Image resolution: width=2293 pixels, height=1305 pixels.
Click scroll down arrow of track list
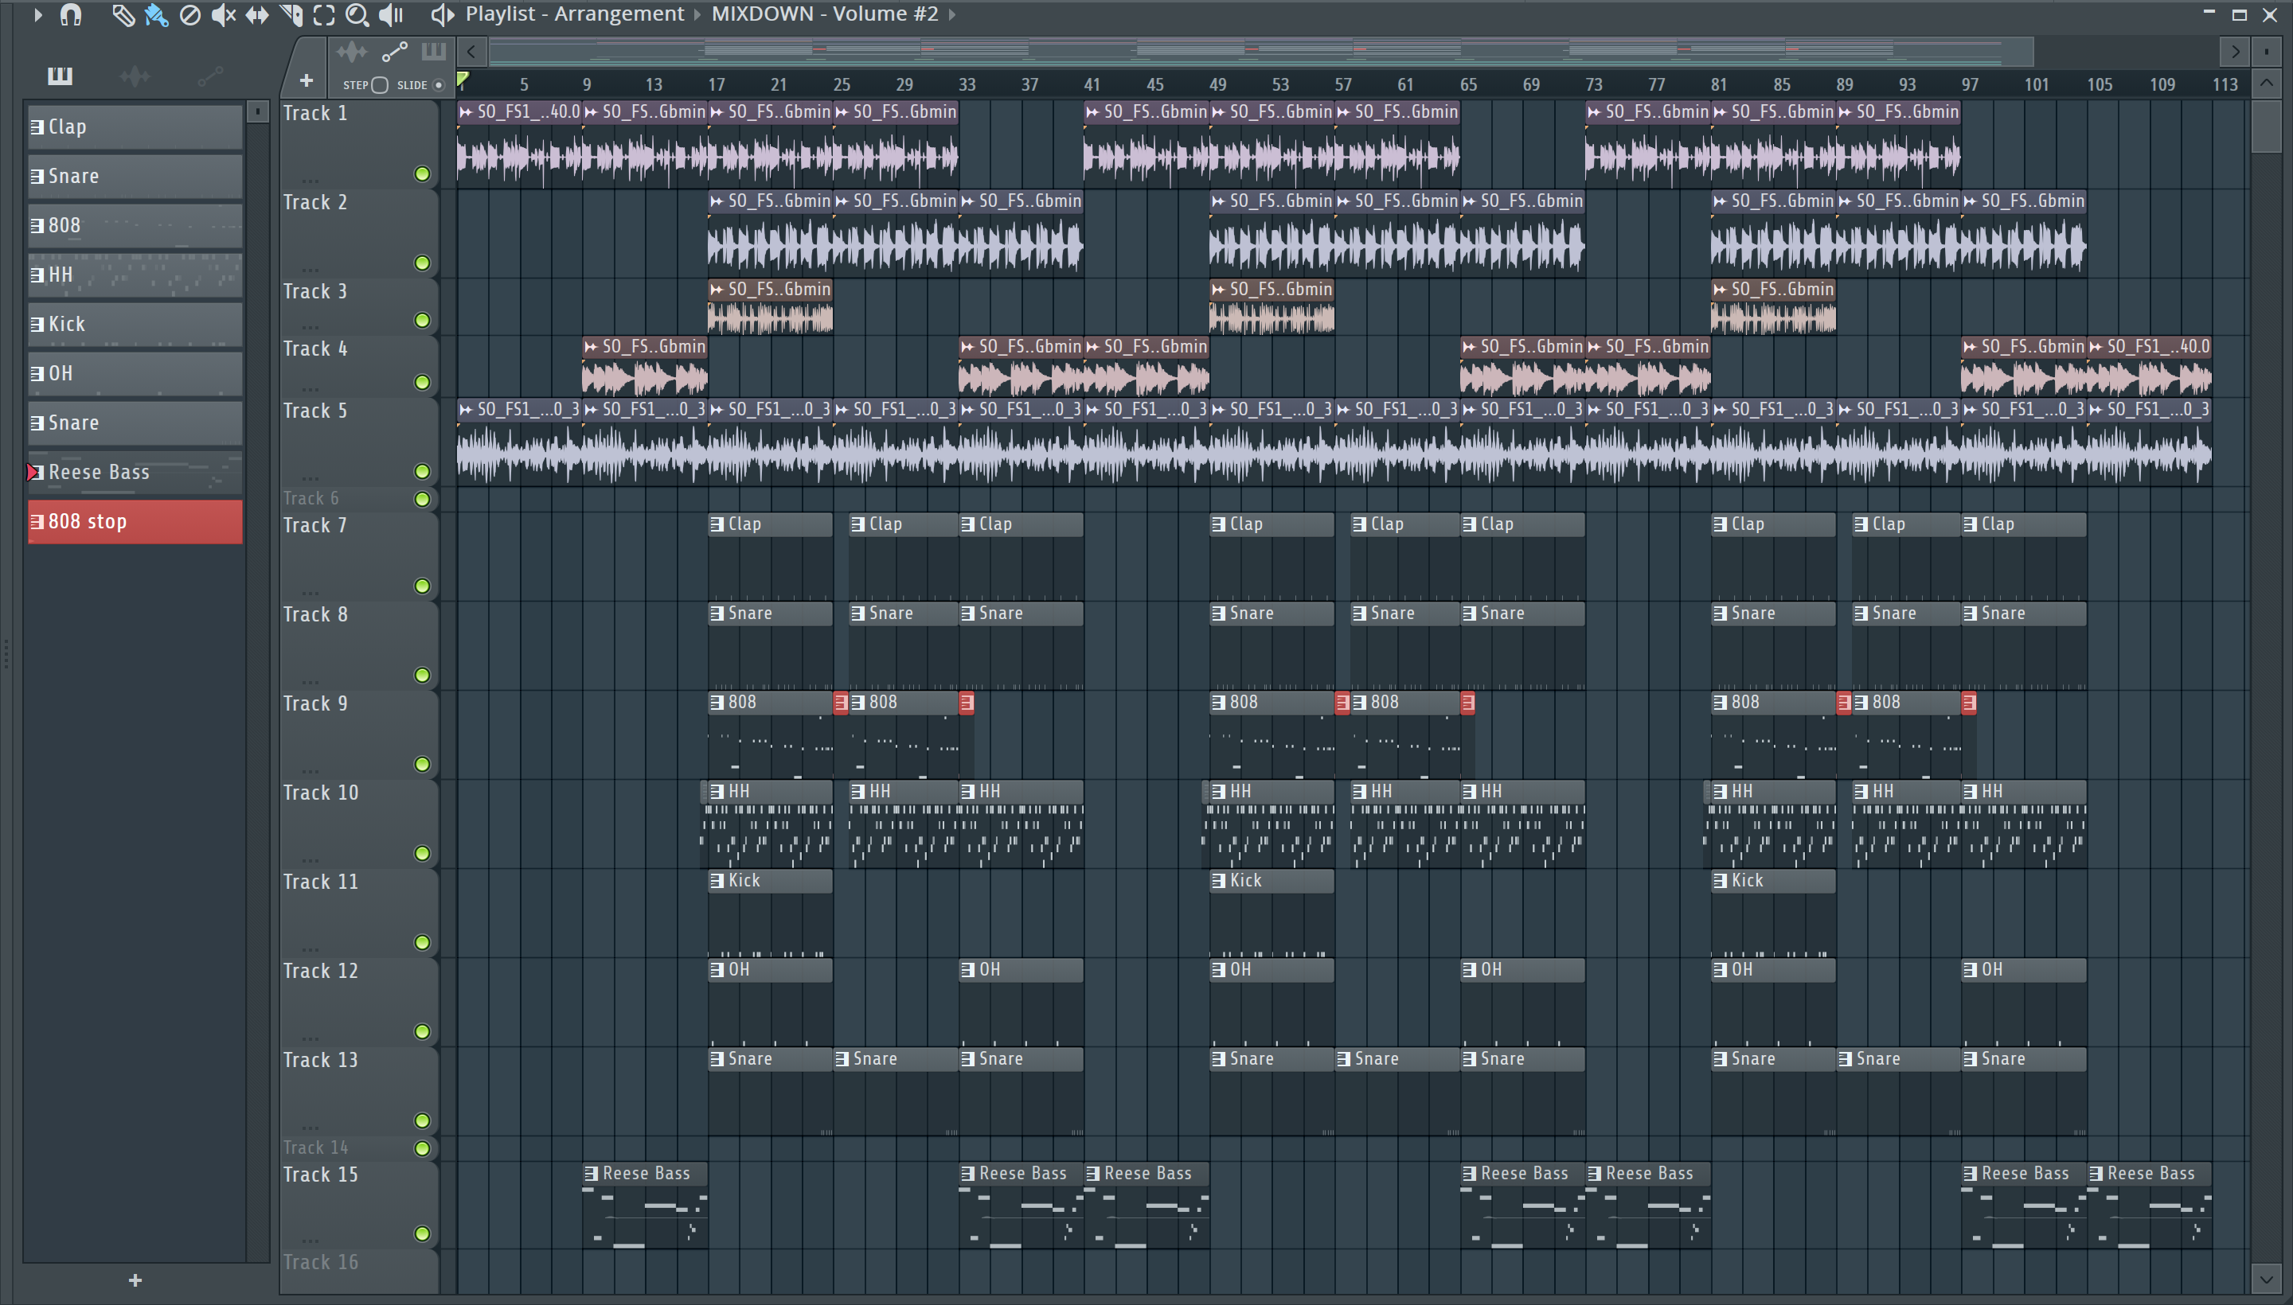tap(2266, 1278)
